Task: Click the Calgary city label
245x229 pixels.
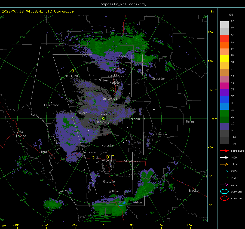Action: click(106, 160)
